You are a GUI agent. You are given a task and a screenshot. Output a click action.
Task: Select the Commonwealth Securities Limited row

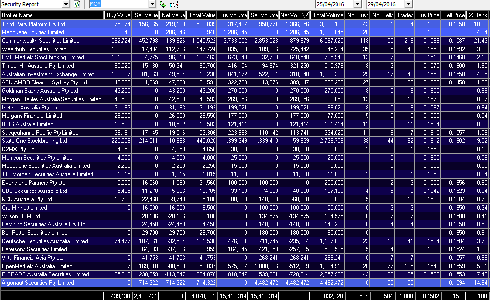click(x=245, y=41)
